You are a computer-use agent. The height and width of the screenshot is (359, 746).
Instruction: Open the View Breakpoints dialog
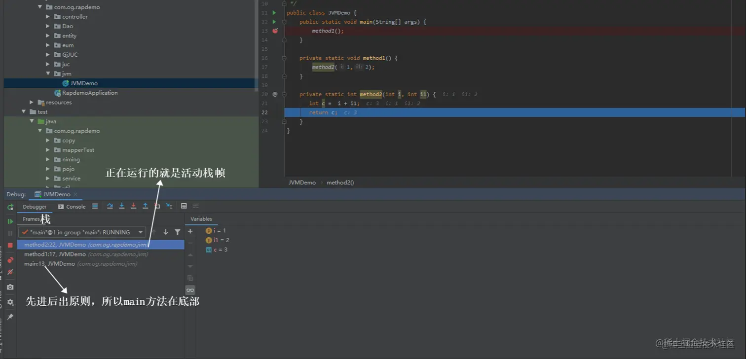pos(10,260)
